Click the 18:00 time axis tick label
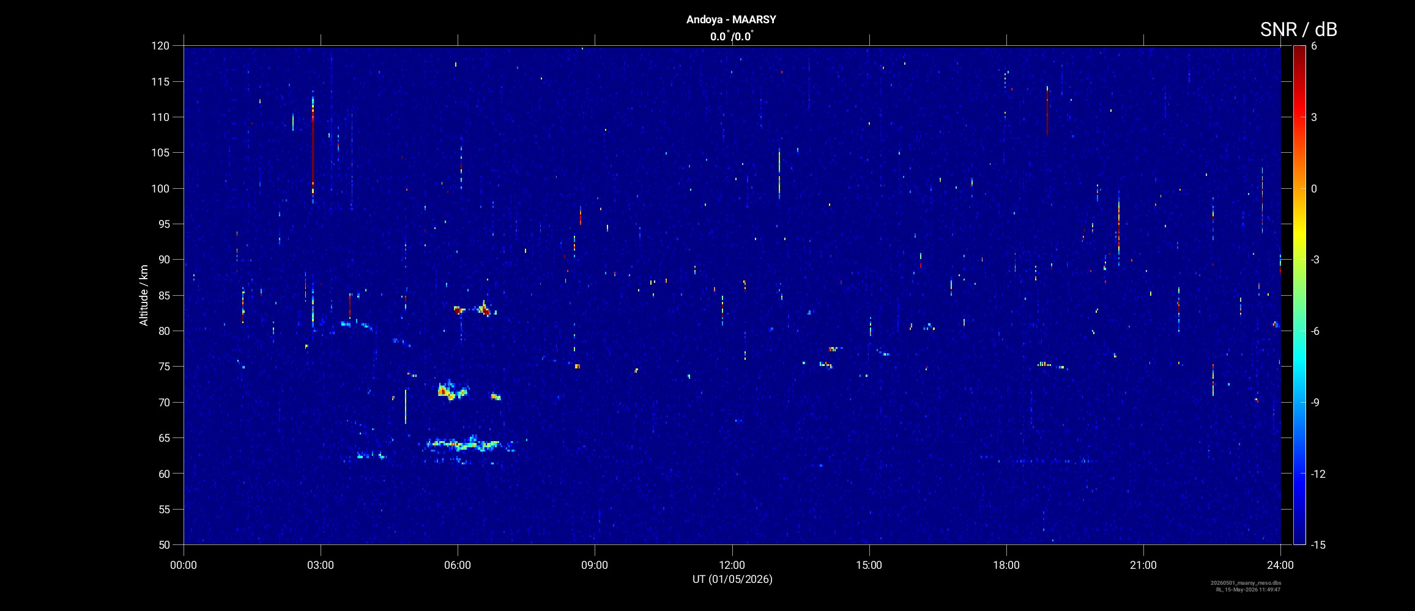Viewport: 1415px width, 611px height. pos(1006,565)
